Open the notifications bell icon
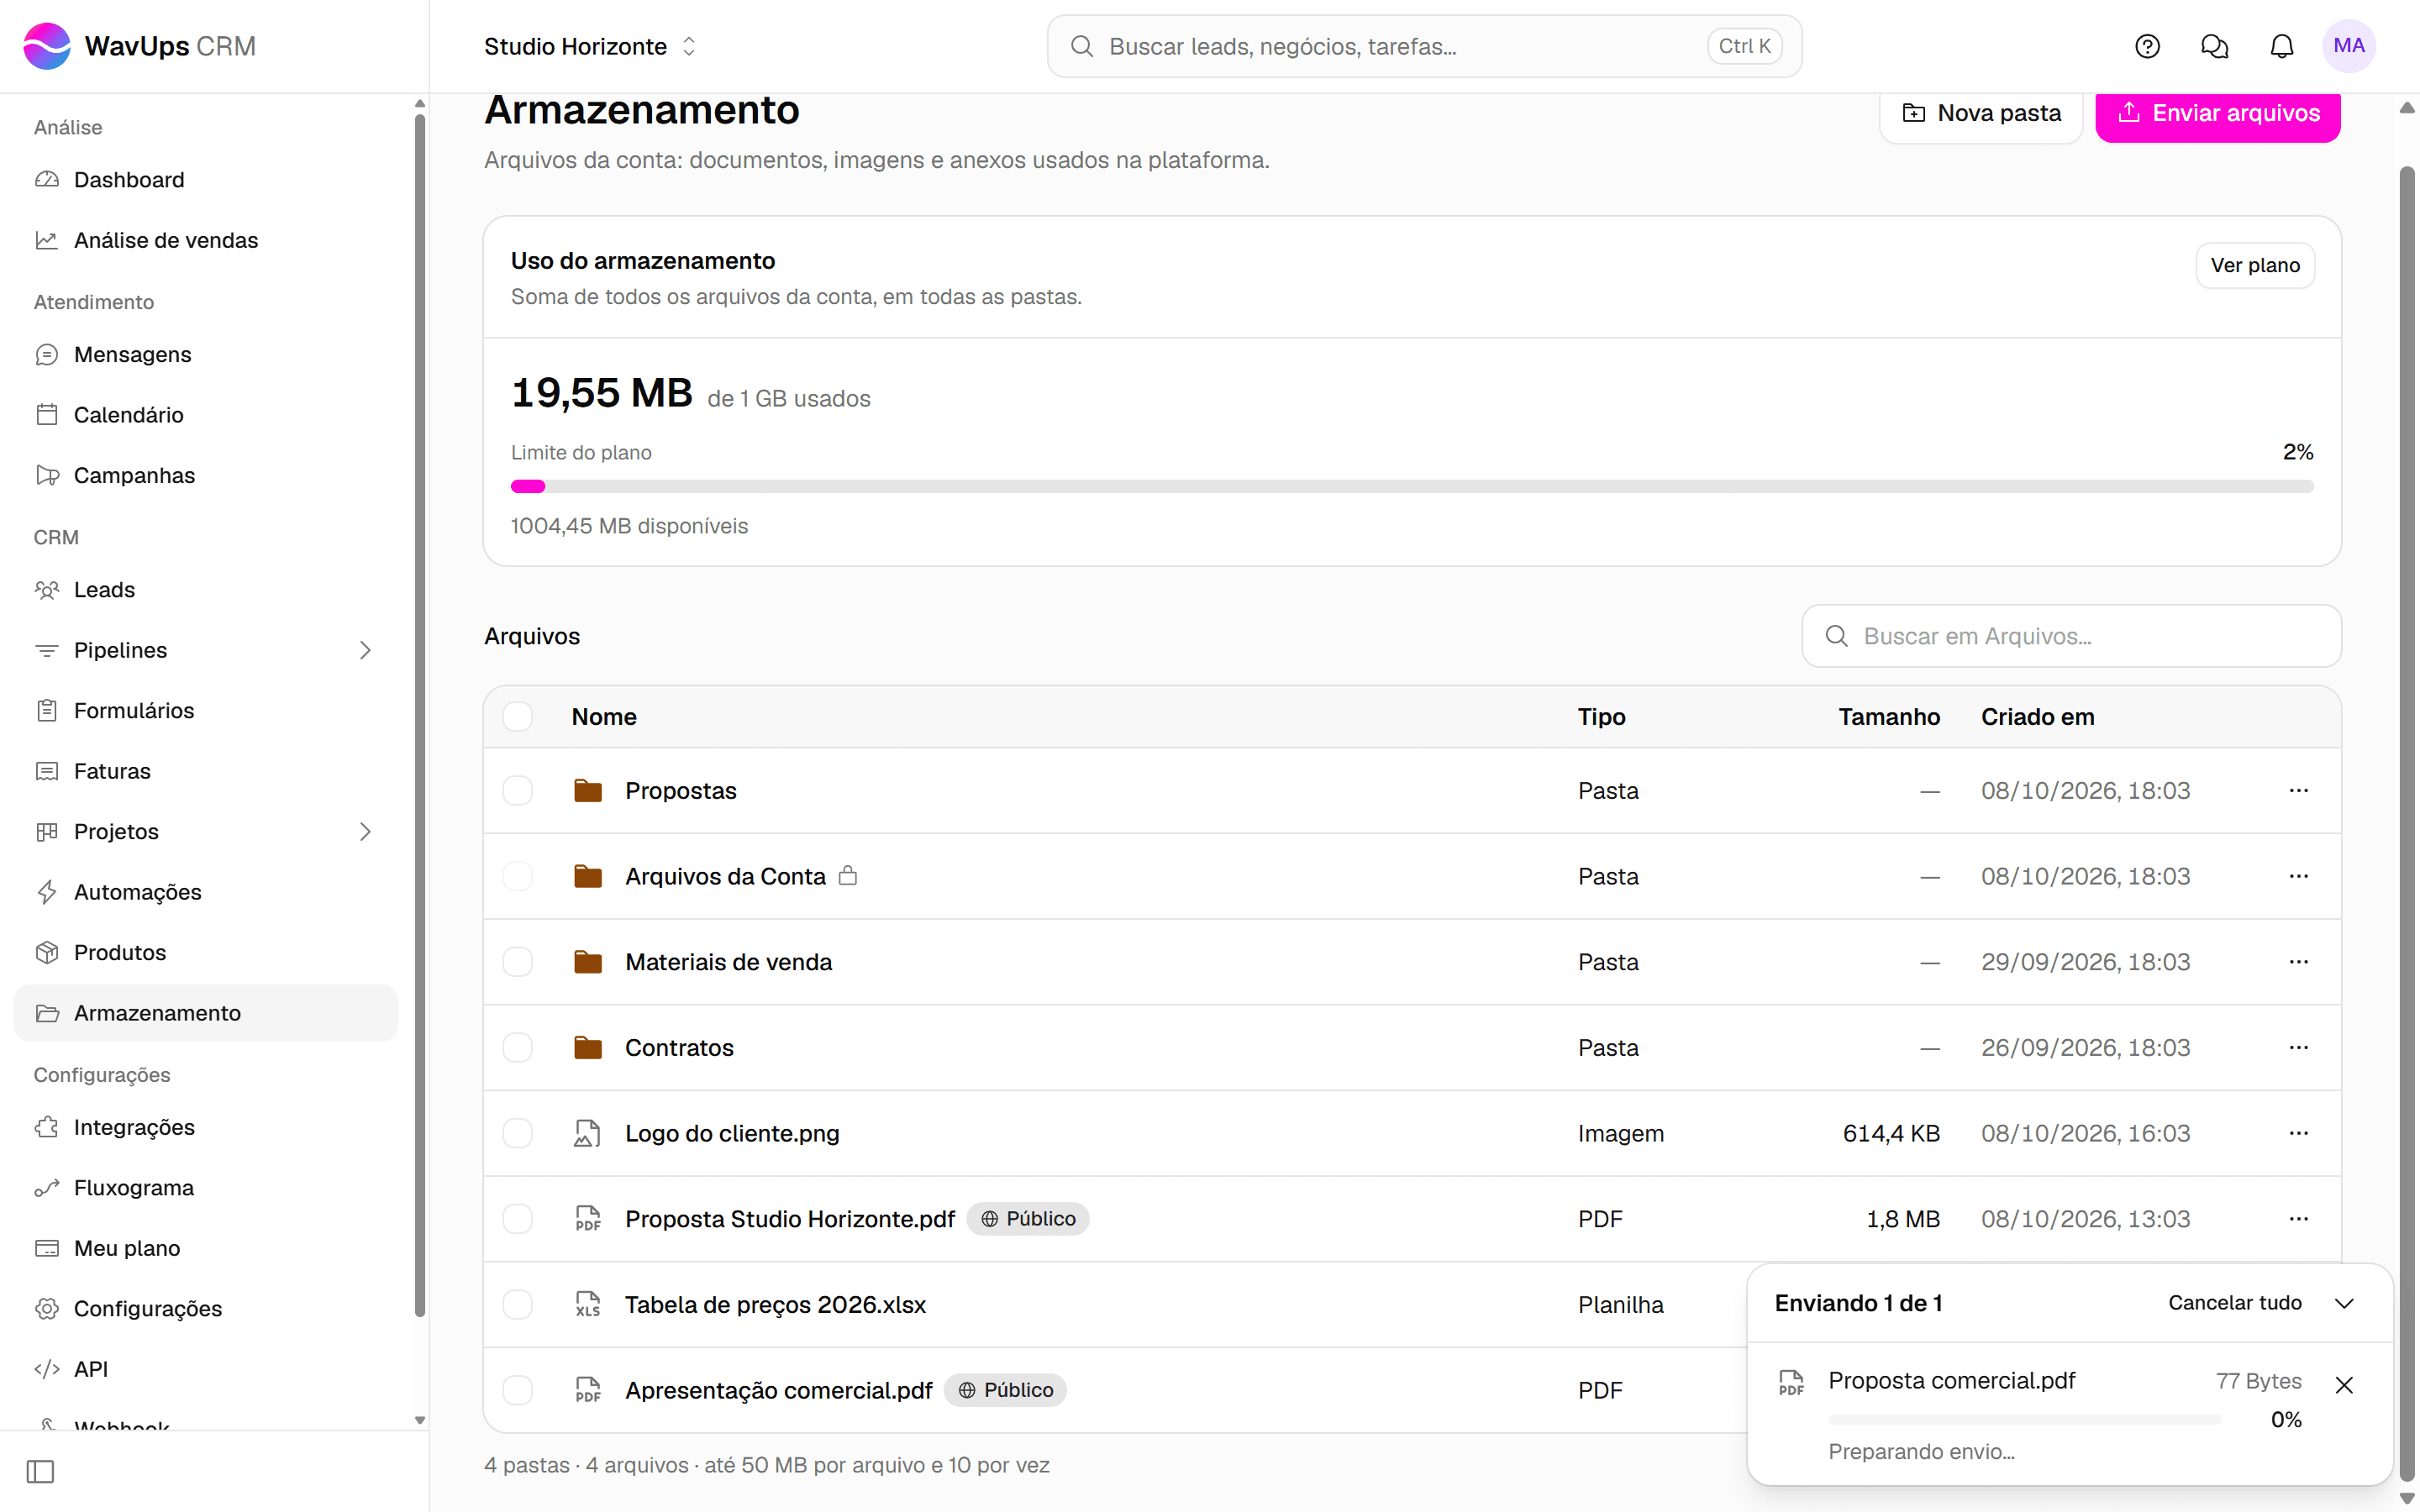 click(x=2281, y=46)
